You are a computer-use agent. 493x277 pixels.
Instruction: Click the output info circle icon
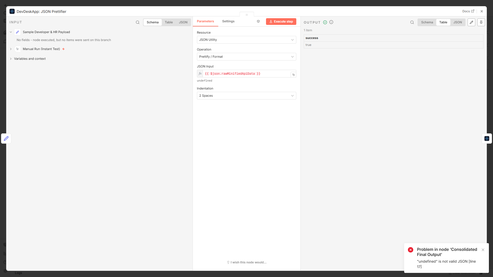(331, 22)
